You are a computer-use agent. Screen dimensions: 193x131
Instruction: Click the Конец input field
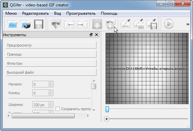pos(40,93)
